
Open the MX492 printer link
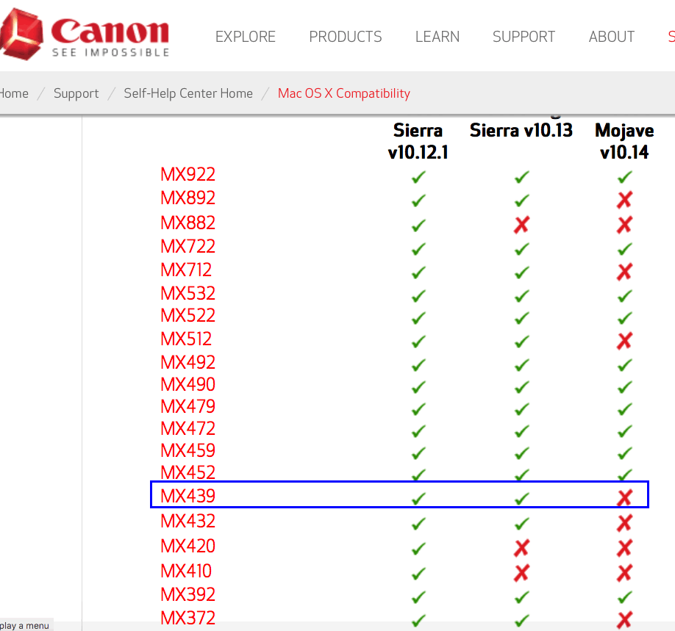click(x=187, y=363)
